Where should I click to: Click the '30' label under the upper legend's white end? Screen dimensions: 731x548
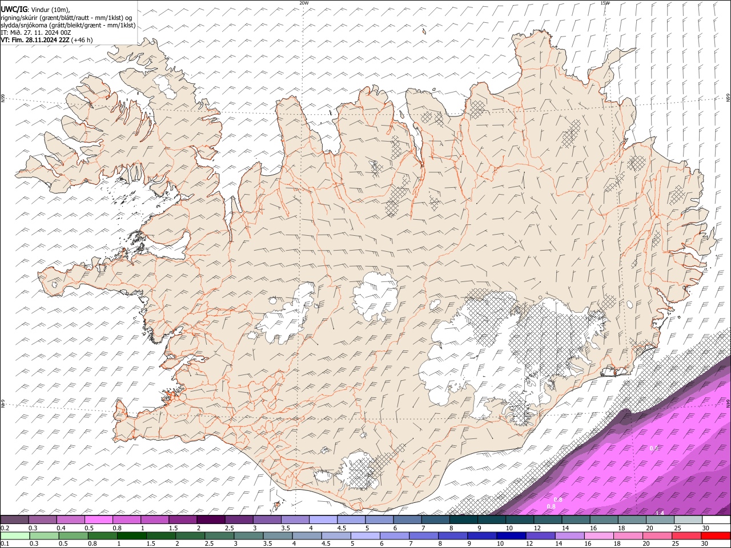tap(706, 528)
